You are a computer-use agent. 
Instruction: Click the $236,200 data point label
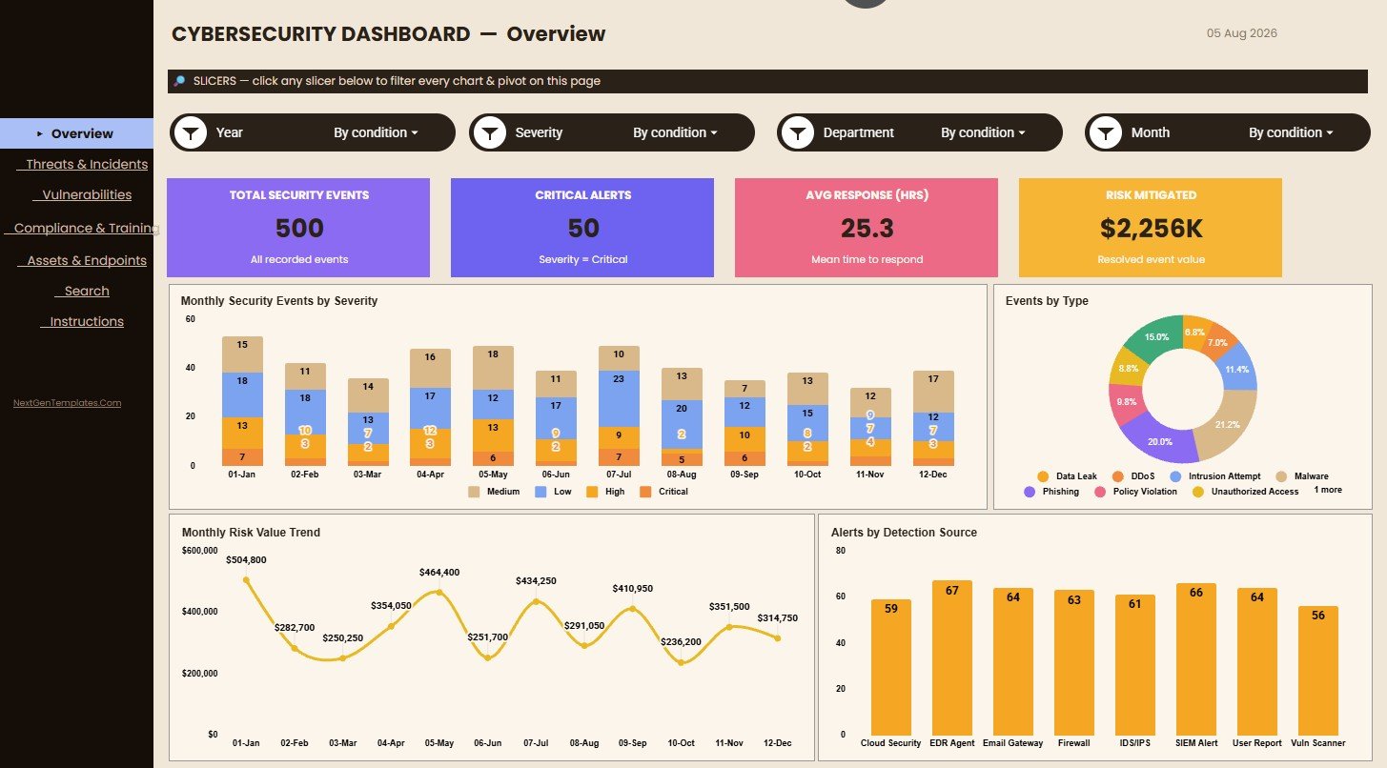point(682,642)
